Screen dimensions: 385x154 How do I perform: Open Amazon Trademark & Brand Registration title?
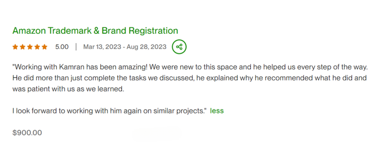pos(95,31)
